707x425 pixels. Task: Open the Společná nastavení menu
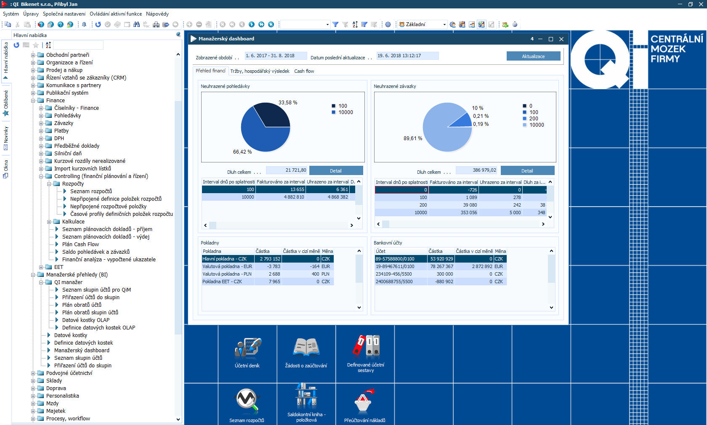(x=64, y=14)
